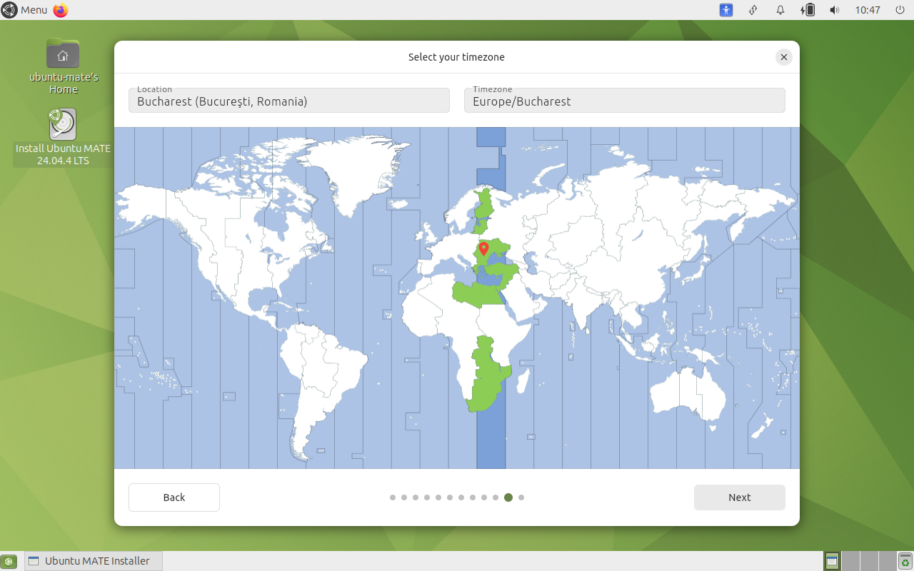Check the battery status icon
This screenshot has height=571, width=914.
[808, 10]
